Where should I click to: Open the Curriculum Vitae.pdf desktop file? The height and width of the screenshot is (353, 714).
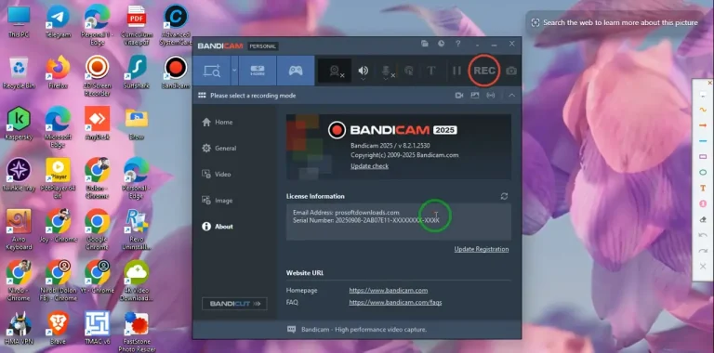[136, 25]
